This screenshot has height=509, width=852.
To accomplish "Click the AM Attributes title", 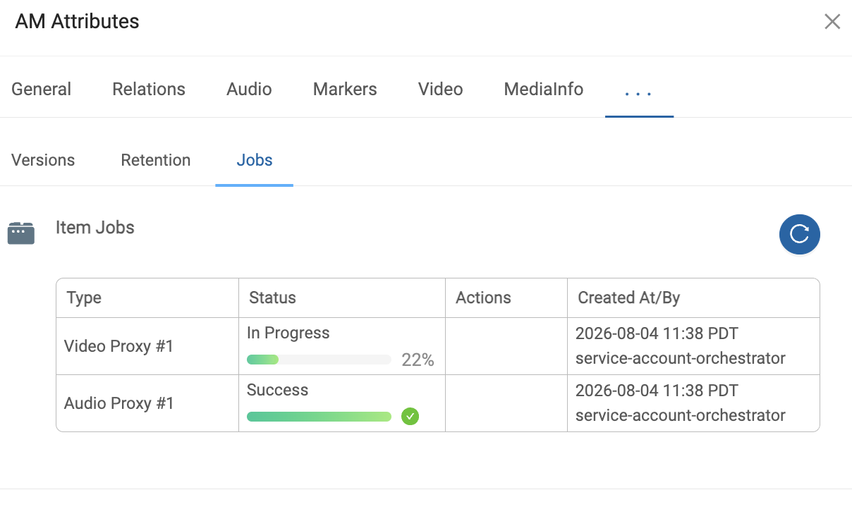I will pyautogui.click(x=78, y=21).
